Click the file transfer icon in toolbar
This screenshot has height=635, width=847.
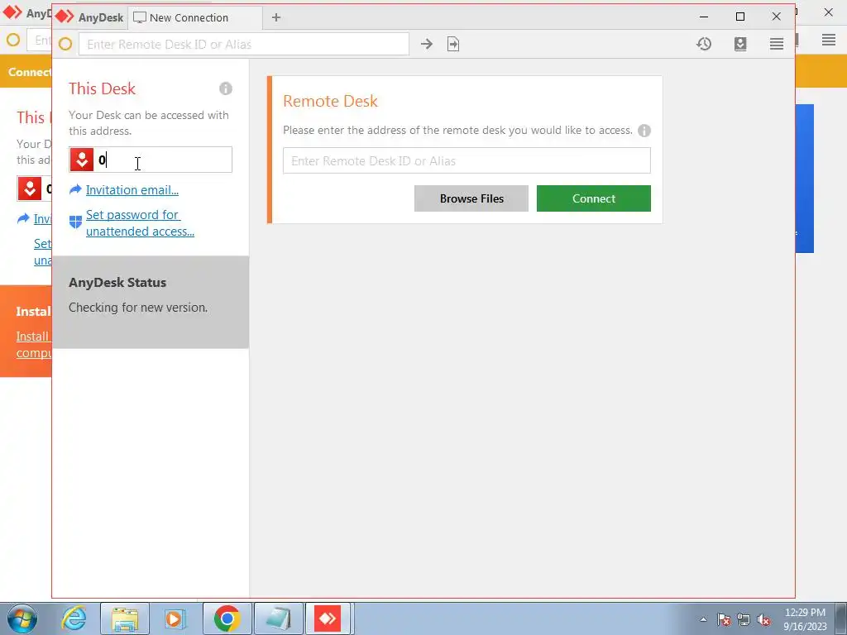pos(453,45)
